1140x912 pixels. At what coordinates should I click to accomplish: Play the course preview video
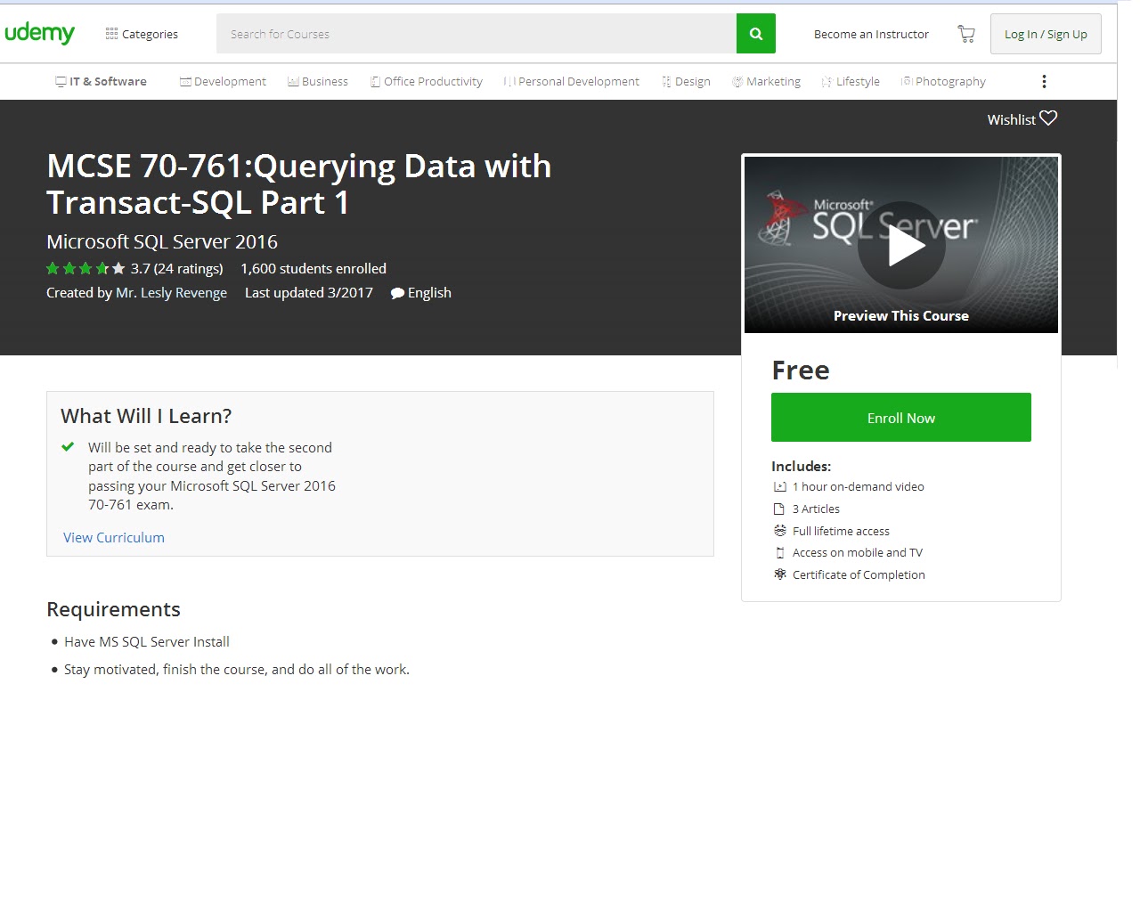tap(901, 246)
